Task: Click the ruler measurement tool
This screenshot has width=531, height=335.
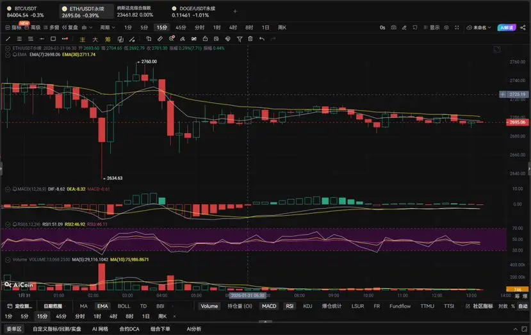Action: [x=160, y=39]
